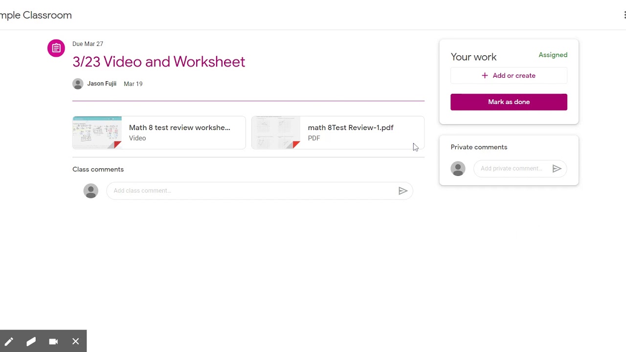Viewport: 626px width, 352px height.
Task: Send the class comment arrow icon
Action: coord(402,191)
